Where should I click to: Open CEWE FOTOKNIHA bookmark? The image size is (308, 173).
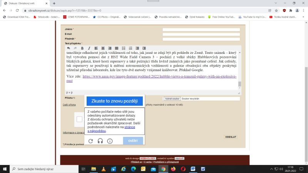(x=76, y=17)
